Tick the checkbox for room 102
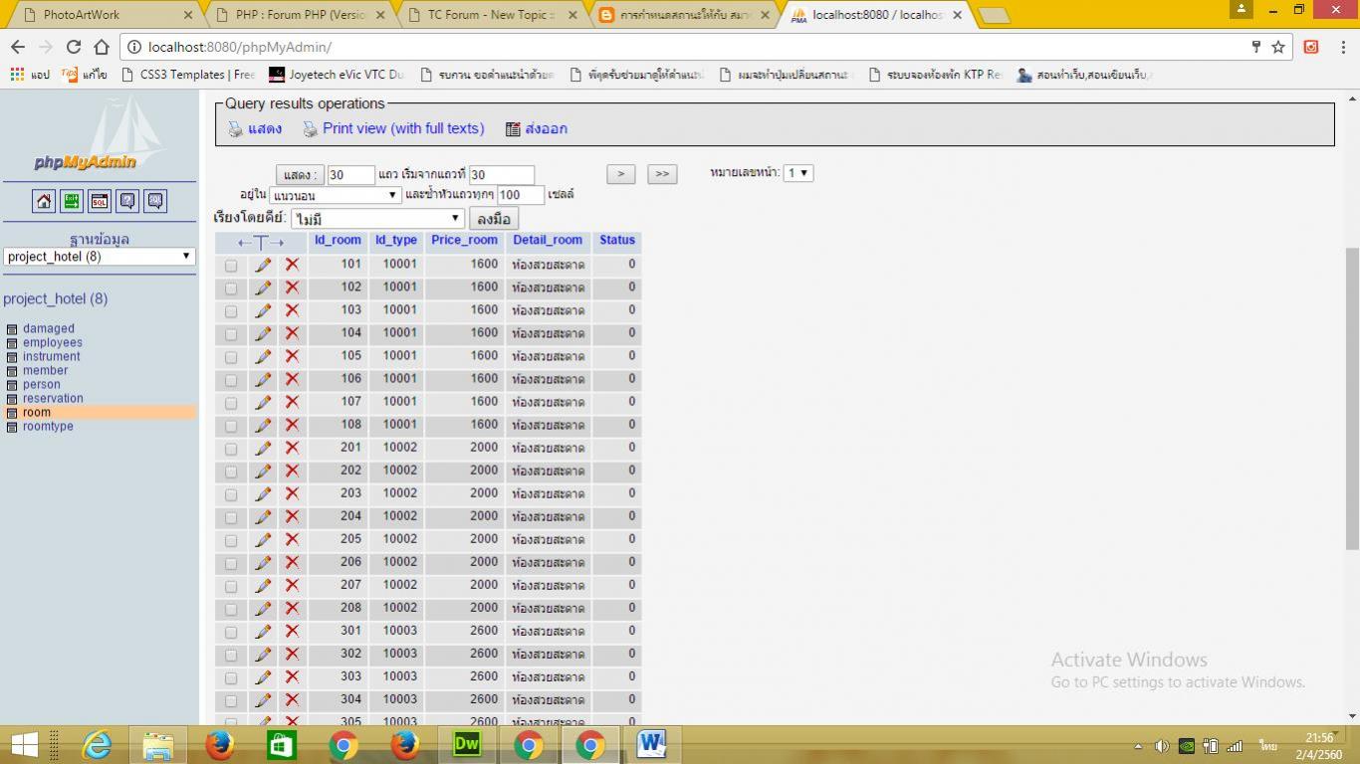The width and height of the screenshot is (1360, 764). tap(231, 288)
